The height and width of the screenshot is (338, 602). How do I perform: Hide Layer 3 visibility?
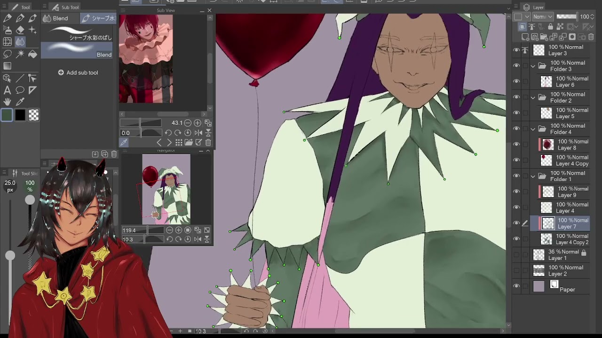click(516, 50)
